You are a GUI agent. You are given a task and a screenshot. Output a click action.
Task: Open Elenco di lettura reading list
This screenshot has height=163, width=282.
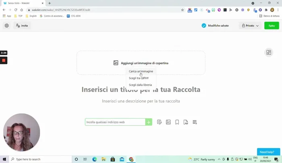pos(269,16)
